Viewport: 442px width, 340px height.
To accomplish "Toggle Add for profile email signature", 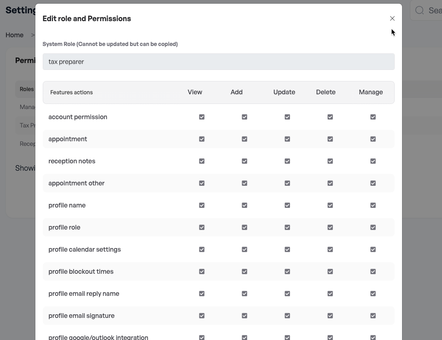I will tap(244, 316).
